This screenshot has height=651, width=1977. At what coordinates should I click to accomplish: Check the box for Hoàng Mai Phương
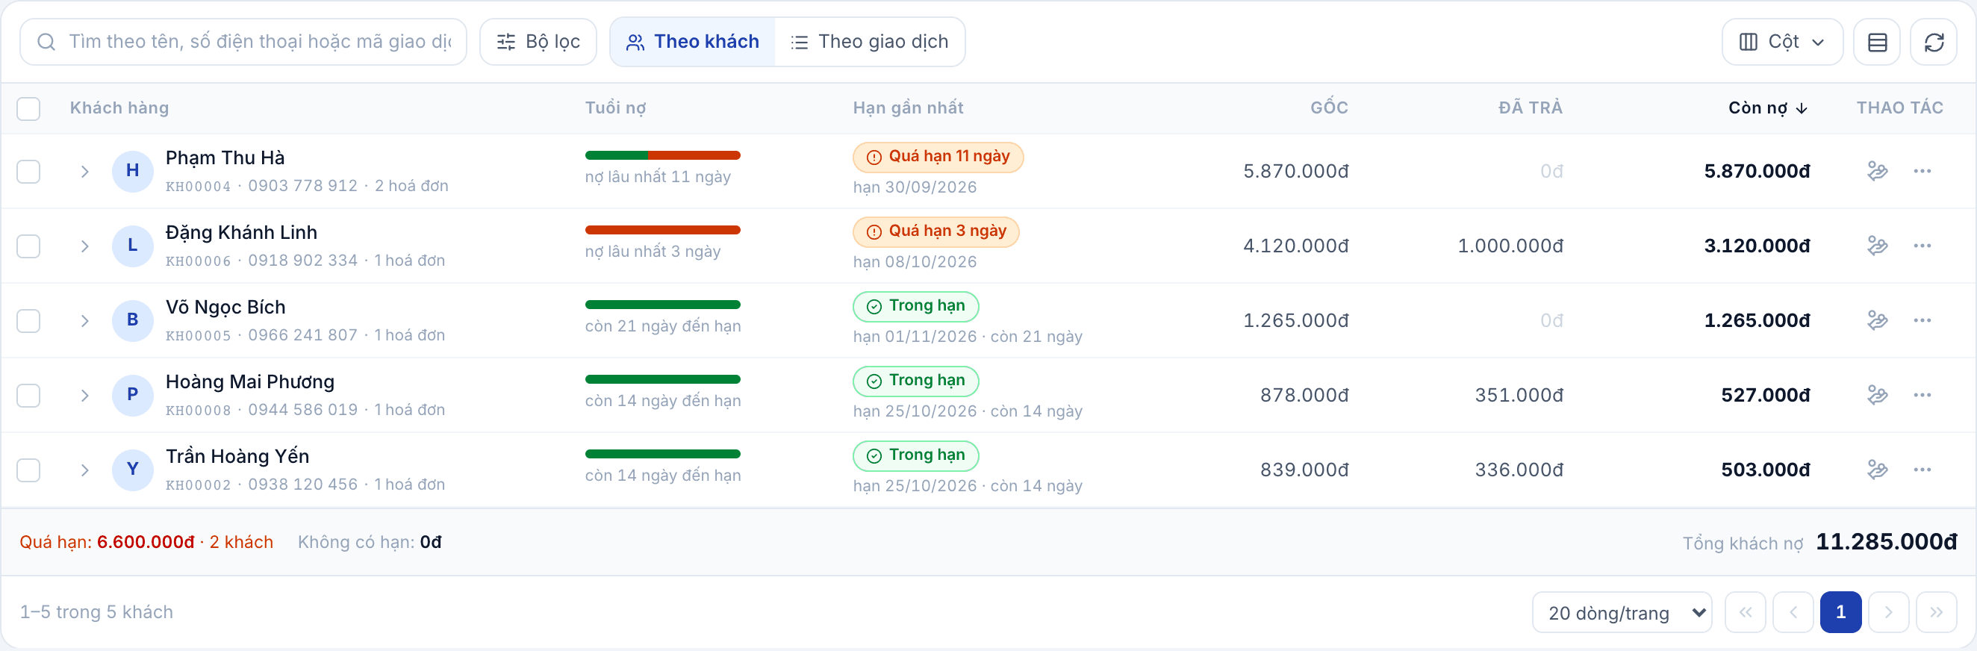point(28,396)
